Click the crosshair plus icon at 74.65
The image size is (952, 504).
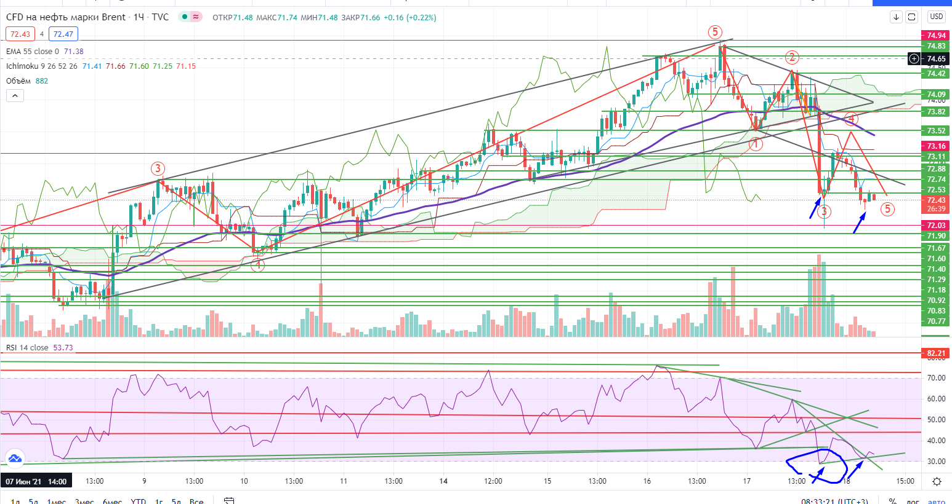coord(914,59)
